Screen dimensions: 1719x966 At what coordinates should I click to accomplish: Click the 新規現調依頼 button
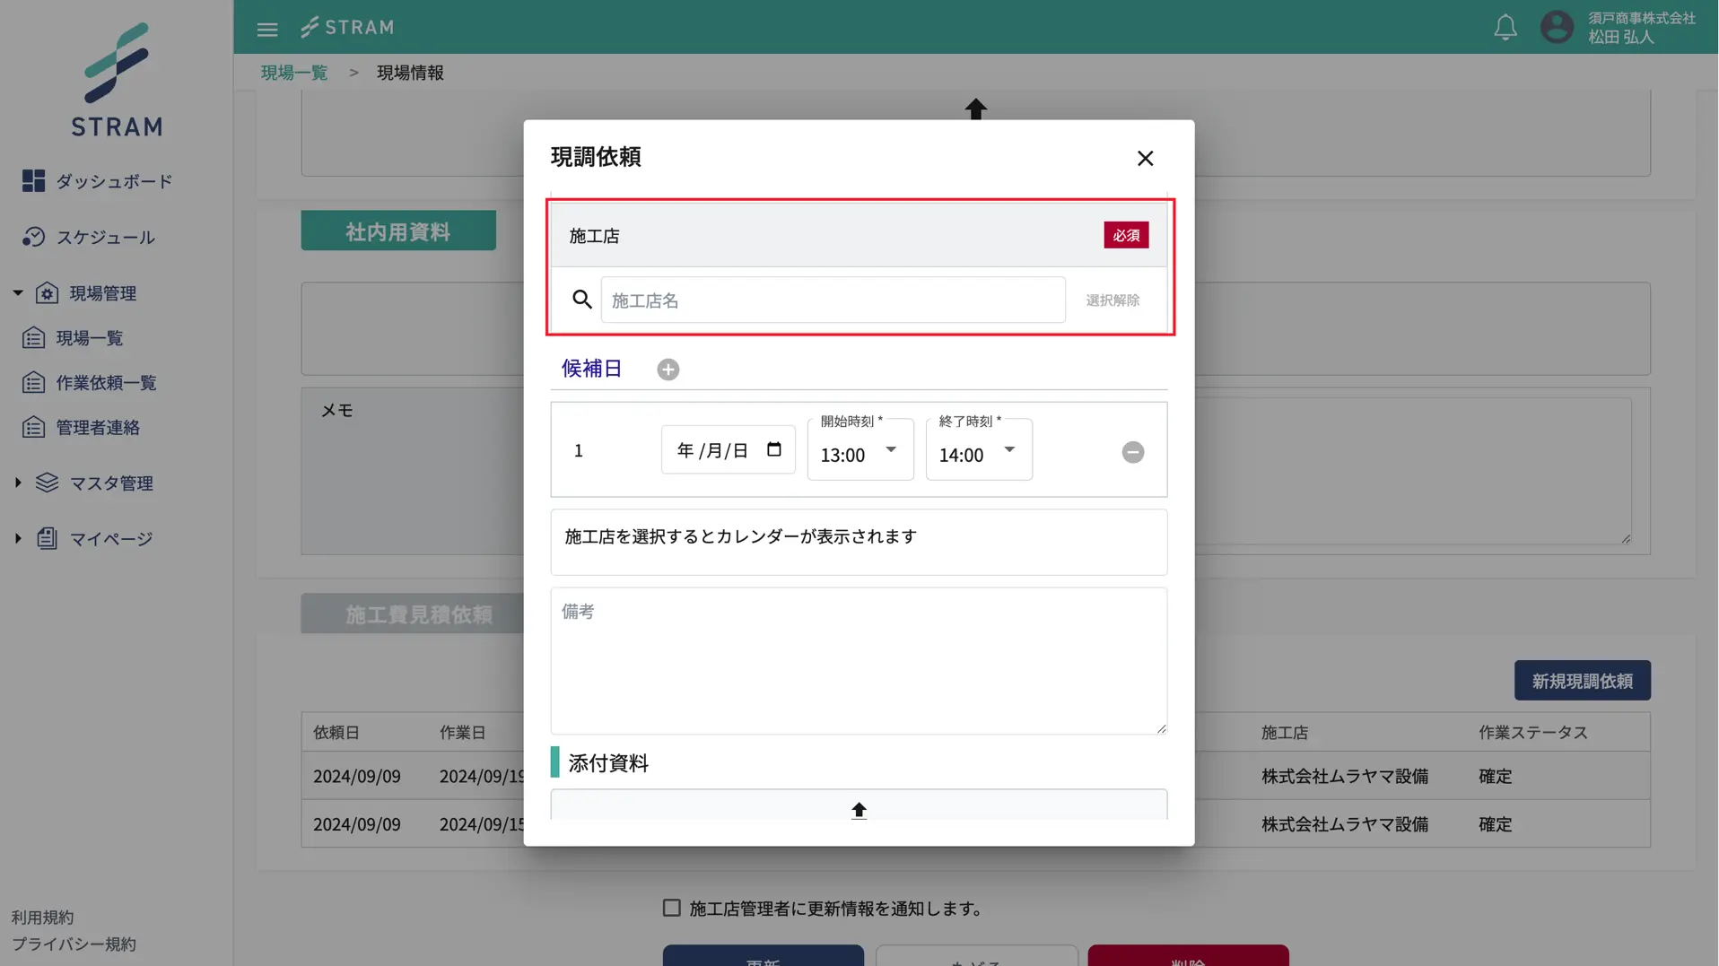[1581, 681]
